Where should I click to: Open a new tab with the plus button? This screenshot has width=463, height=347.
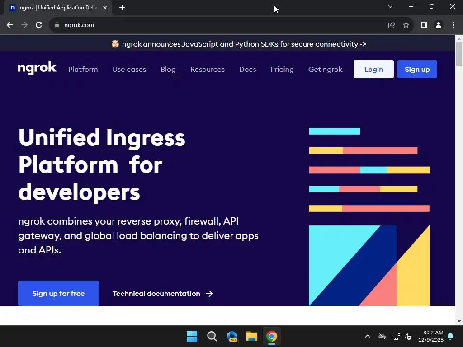[x=122, y=8]
